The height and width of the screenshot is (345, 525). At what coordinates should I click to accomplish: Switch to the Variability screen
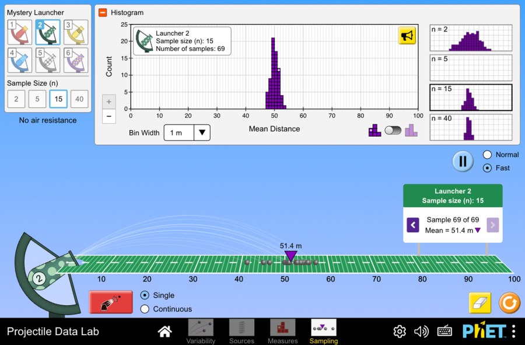201,331
